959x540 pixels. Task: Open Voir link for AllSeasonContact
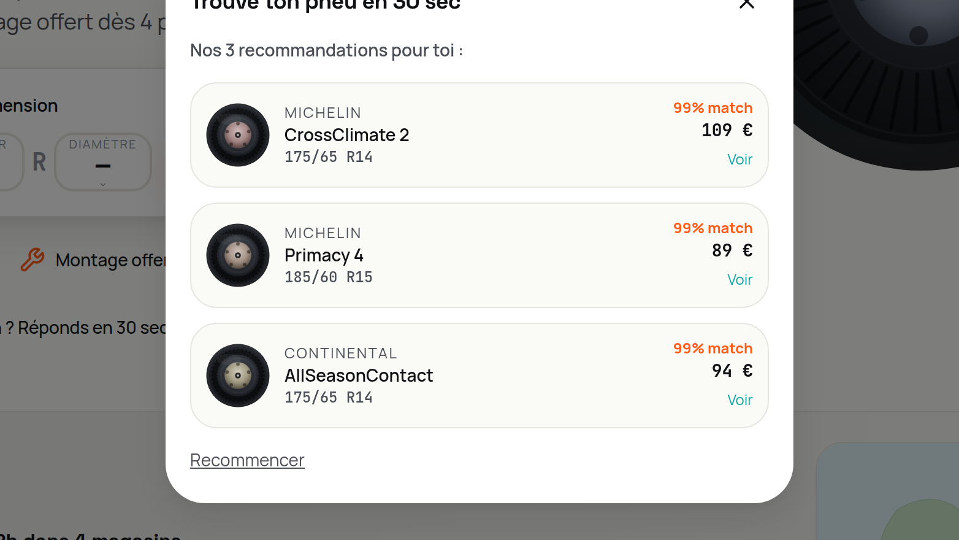[x=739, y=400]
